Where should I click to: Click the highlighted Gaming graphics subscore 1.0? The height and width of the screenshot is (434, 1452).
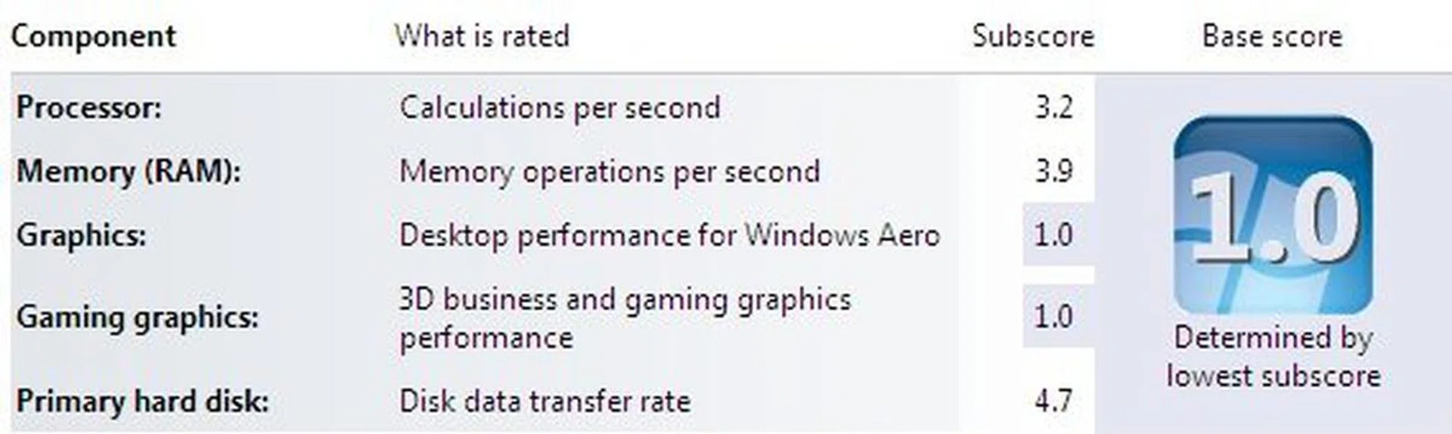click(1053, 316)
